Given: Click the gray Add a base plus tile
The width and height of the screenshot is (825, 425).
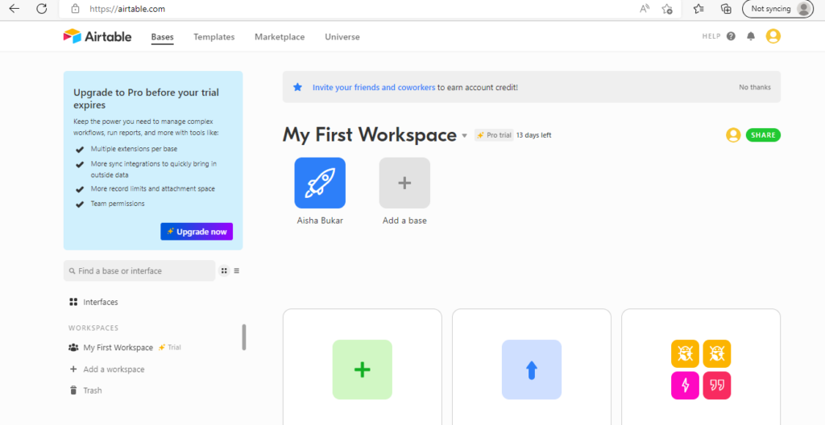Looking at the screenshot, I should [x=404, y=183].
